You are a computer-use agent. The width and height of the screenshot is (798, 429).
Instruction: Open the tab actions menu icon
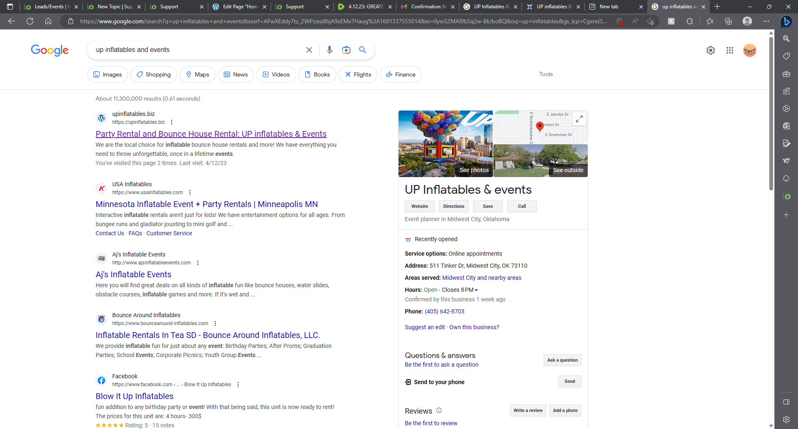[10, 7]
